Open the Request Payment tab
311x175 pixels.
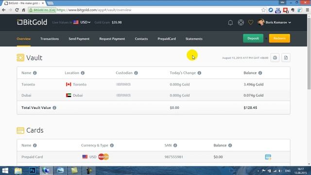coord(112,39)
